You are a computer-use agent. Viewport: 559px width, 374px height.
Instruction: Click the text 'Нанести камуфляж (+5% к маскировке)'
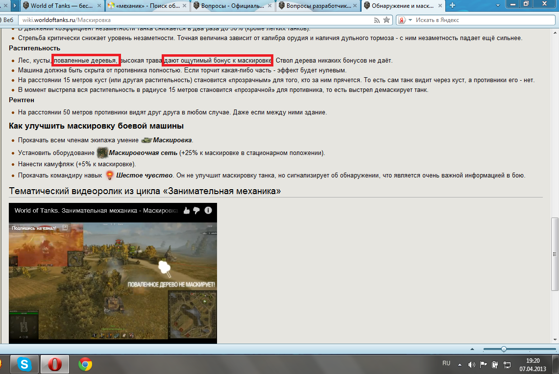coord(77,164)
